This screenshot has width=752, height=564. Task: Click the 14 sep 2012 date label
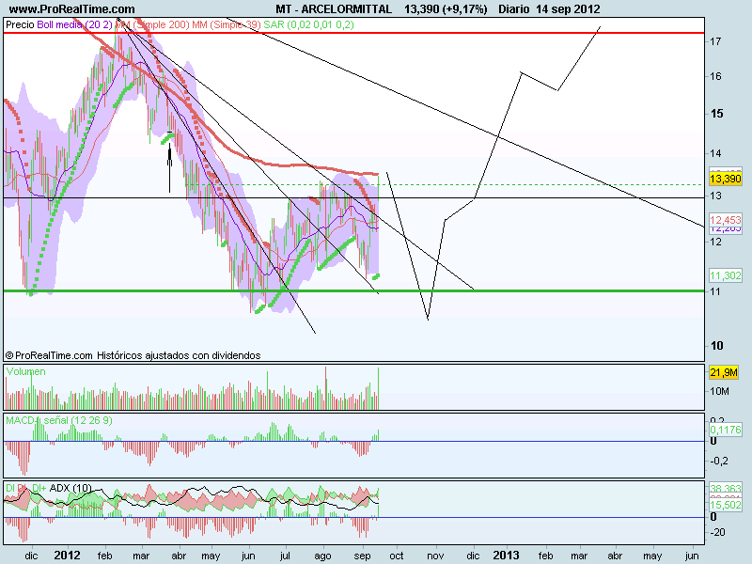click(x=568, y=9)
